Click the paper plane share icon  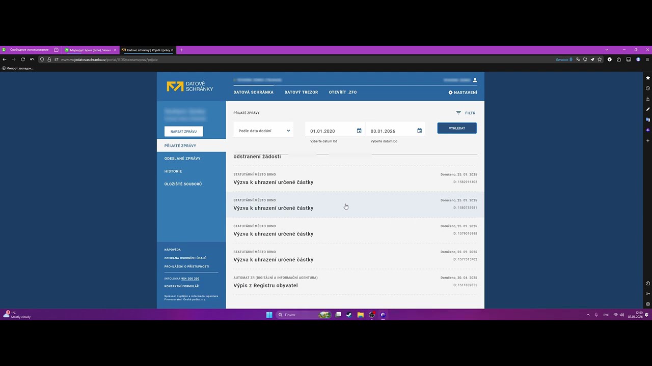pyautogui.click(x=592, y=59)
